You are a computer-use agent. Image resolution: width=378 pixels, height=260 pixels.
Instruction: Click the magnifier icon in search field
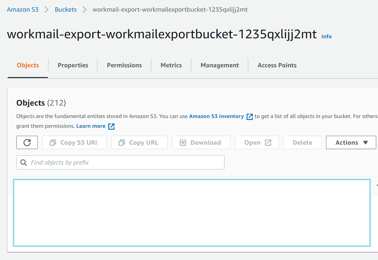[23, 162]
